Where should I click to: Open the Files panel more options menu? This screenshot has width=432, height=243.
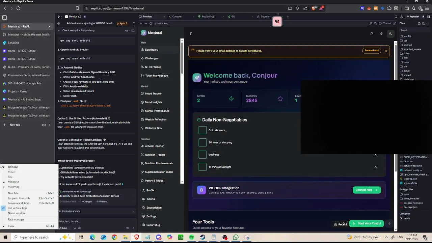pyautogui.click(x=429, y=23)
